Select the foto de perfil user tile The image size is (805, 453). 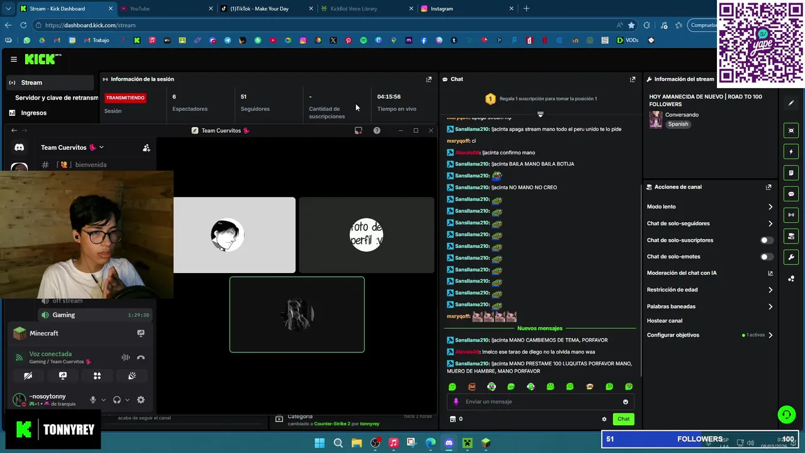click(x=367, y=235)
